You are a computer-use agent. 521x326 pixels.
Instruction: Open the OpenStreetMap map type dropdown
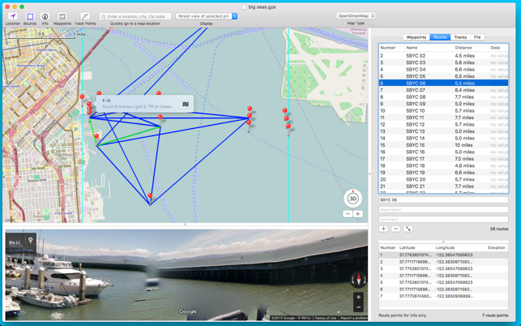coord(356,16)
